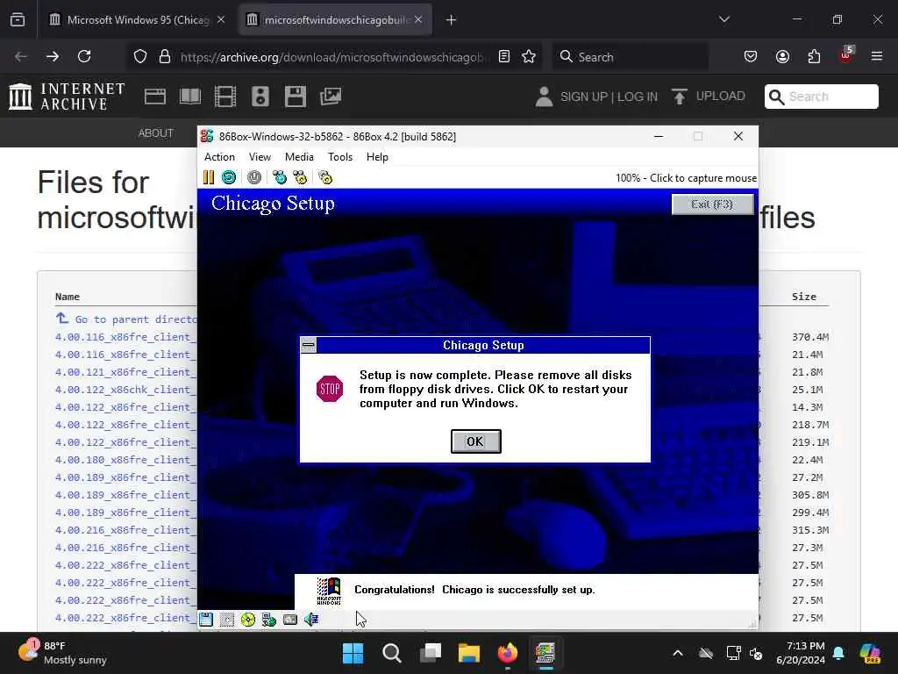
Task: Open the Help menu in 86Box
Action: [377, 157]
